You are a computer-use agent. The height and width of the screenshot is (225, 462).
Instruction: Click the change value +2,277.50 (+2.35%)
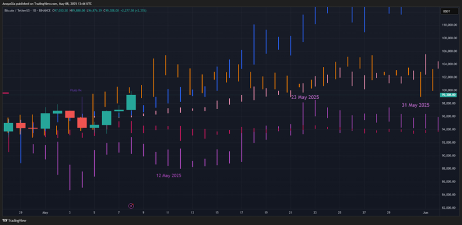(133, 10)
